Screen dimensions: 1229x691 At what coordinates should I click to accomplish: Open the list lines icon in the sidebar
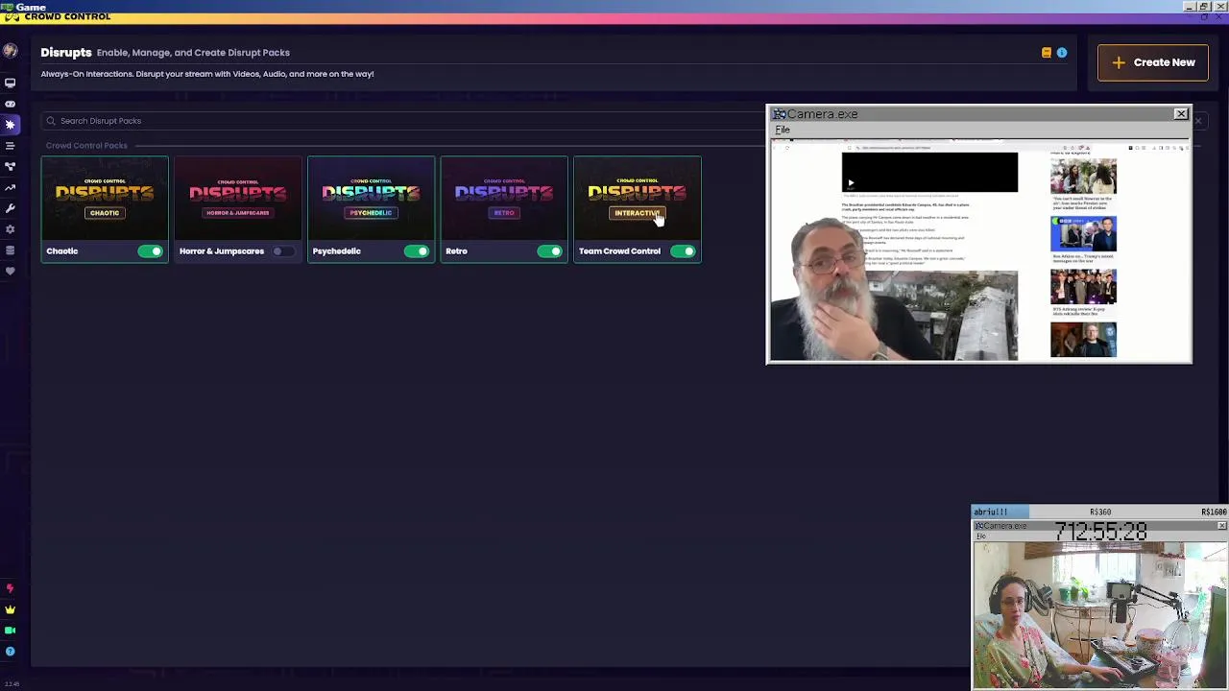pos(10,146)
